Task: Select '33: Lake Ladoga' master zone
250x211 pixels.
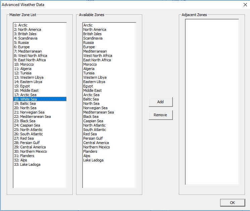Action: (40, 164)
